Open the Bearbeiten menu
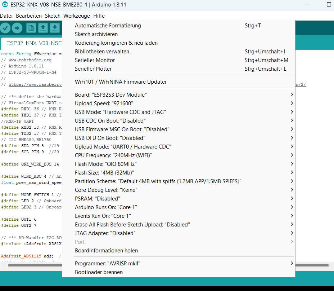Screen dimensions: 334x291 coord(29,16)
